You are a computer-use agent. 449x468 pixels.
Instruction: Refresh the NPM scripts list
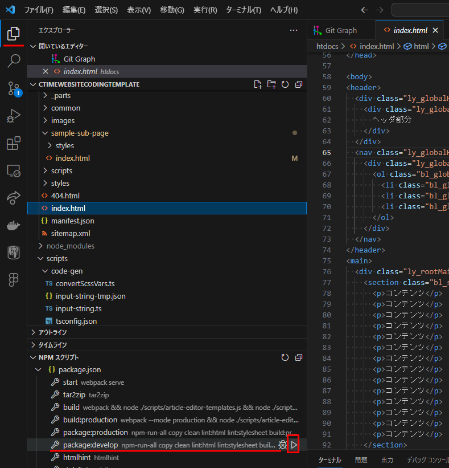click(x=285, y=357)
